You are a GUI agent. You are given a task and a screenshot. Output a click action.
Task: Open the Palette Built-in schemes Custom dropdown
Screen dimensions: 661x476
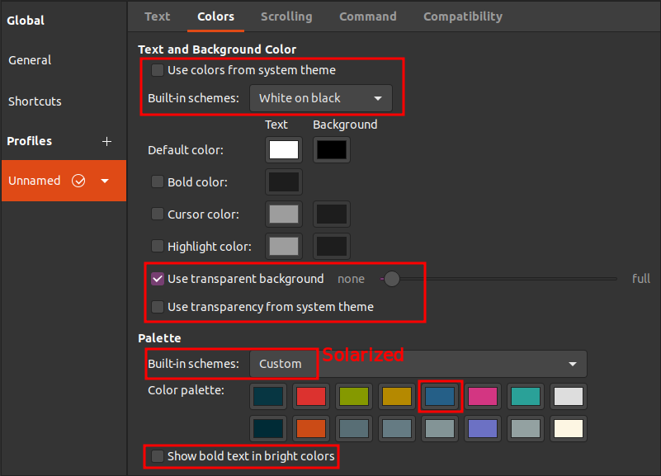click(418, 364)
